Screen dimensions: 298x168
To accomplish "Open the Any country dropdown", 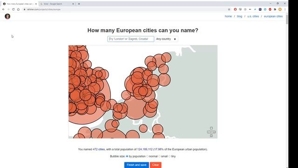I will coord(167,39).
